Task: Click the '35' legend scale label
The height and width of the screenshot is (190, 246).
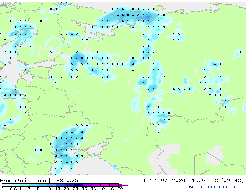Action: point(93,188)
